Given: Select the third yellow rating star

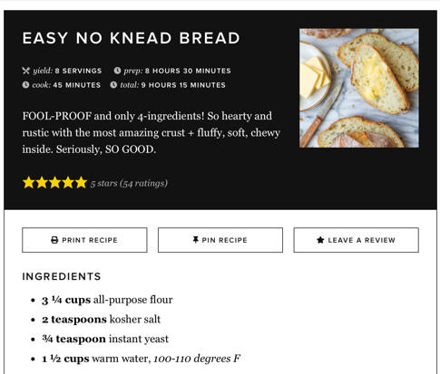Looking at the screenshot, I should click(x=55, y=183).
